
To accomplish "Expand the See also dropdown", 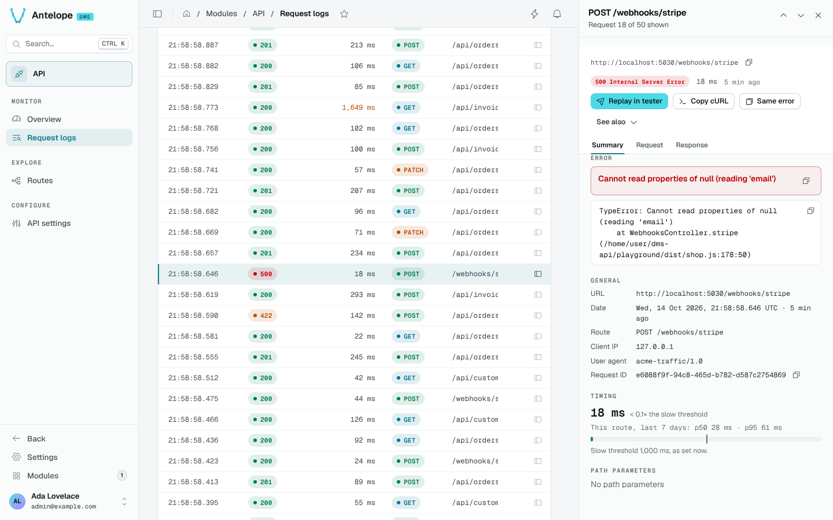I will tap(617, 122).
